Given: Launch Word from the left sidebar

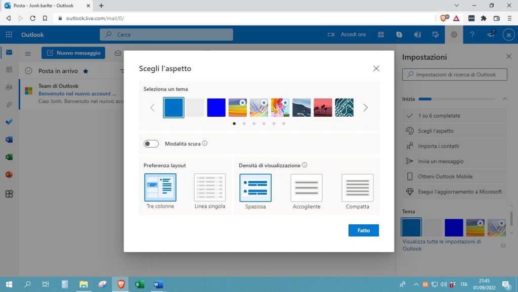Looking at the screenshot, I should [x=9, y=139].
